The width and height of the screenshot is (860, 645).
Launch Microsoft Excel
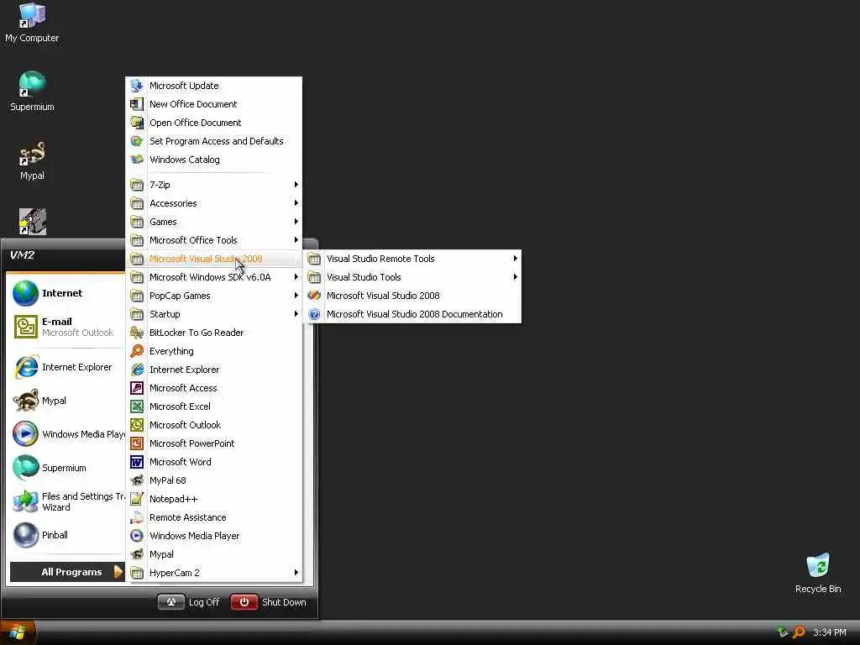point(214,406)
